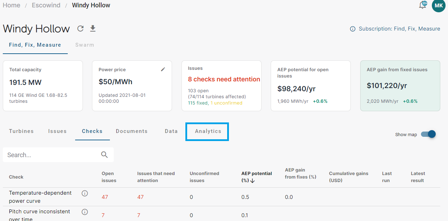Sort by Issues that need attention column
Image resolution: width=448 pixels, height=221 pixels.
156,177
